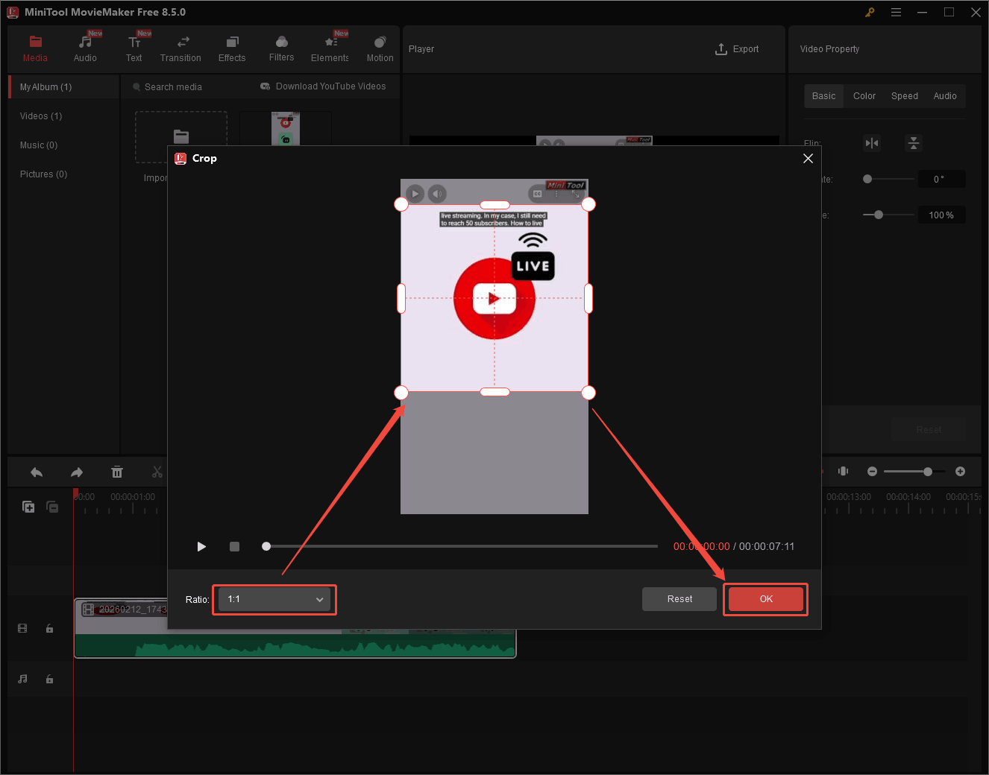Viewport: 989px width, 775px height.
Task: Open the Audio panel in the toolbar
Action: coord(84,47)
